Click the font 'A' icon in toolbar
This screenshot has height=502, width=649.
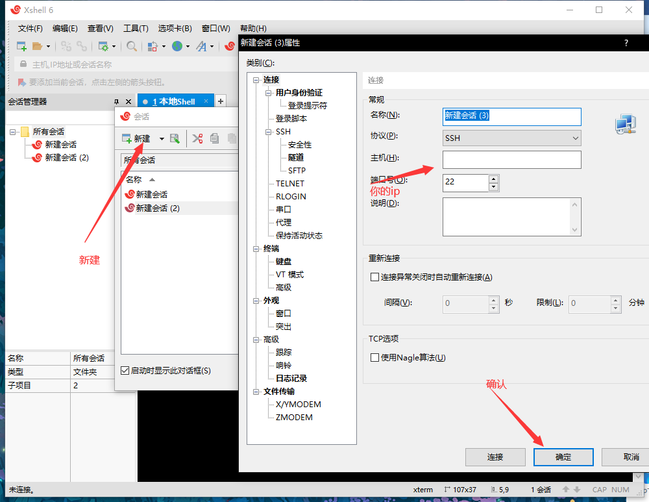202,46
